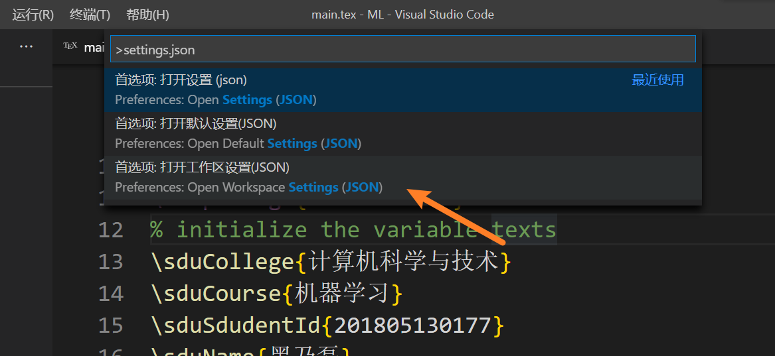Click the student ID 201805130177
Screen dimensions: 775x356
tap(412, 326)
